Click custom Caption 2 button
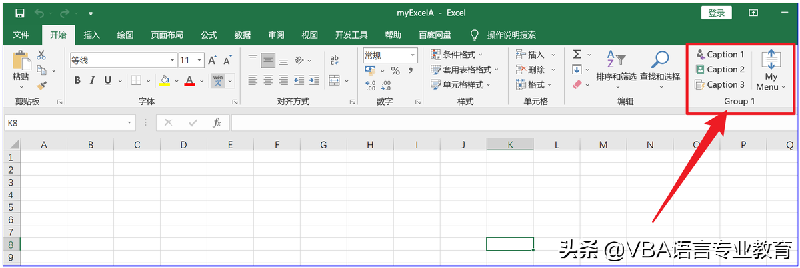Image resolution: width=800 pixels, height=268 pixels. pos(720,70)
